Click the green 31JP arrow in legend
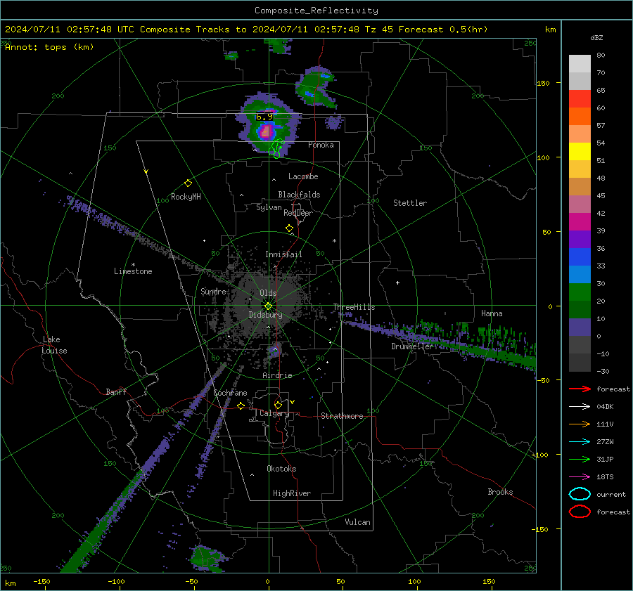633x591 pixels. 580,459
